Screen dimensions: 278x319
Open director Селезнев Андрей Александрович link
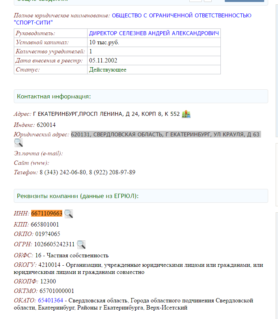[x=154, y=33]
